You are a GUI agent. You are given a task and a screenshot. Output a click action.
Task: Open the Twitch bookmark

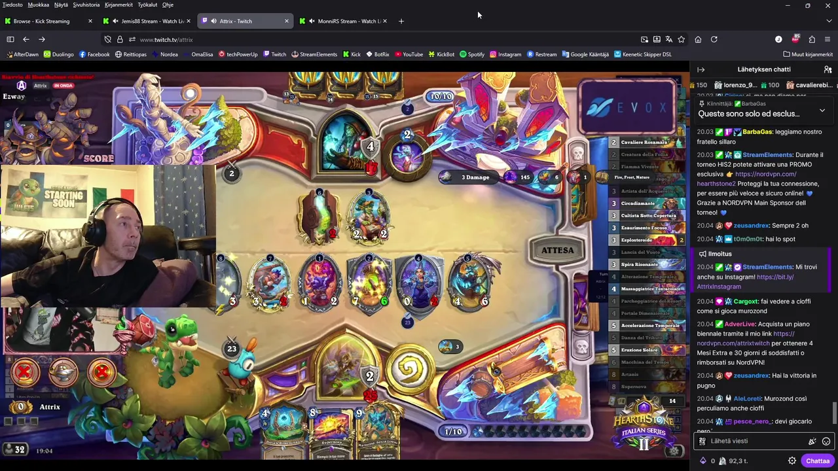pos(274,54)
